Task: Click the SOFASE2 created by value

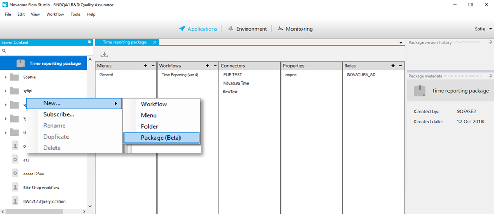Action: [467, 112]
